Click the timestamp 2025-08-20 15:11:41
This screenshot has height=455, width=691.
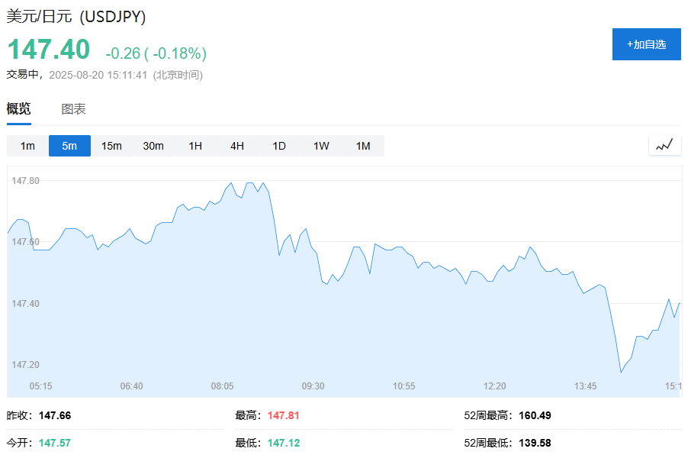click(x=98, y=75)
